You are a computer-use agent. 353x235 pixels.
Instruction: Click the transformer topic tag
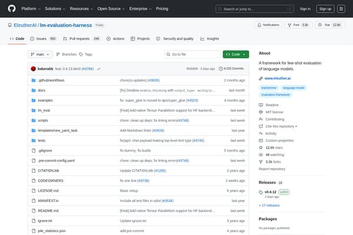[x=269, y=88]
